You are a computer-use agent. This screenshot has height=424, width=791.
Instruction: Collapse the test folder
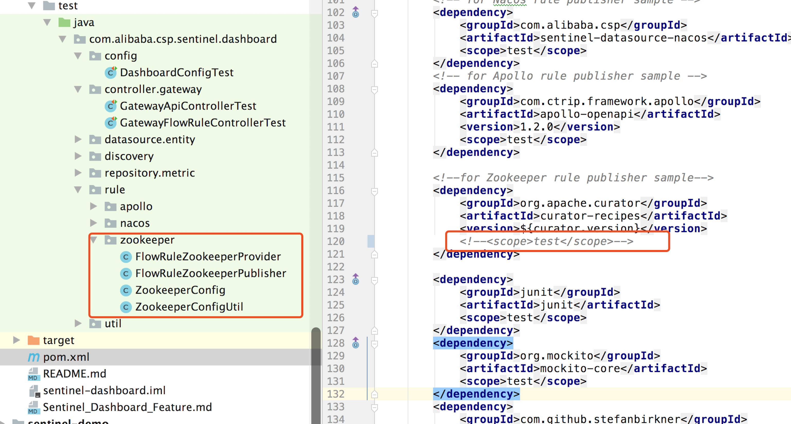pyautogui.click(x=32, y=5)
